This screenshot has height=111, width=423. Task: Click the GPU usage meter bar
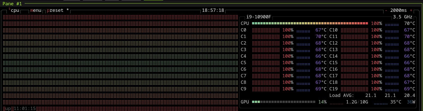pos(284,102)
